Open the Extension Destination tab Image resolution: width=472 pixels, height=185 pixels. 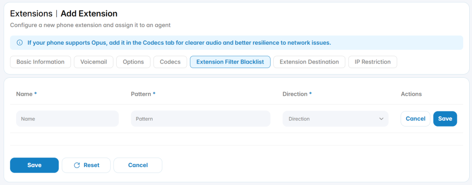(x=309, y=62)
